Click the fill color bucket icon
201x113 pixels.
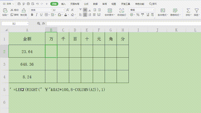coord(59,15)
